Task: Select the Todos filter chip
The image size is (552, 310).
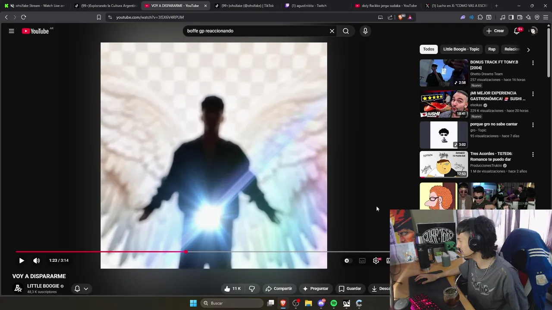Action: click(x=429, y=49)
